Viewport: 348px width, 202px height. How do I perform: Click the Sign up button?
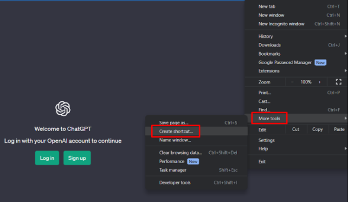[x=77, y=158]
